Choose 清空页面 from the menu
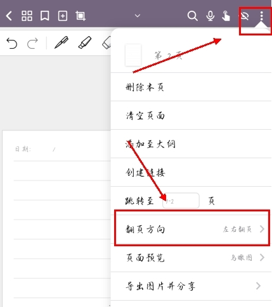272x307 pixels. 191,115
